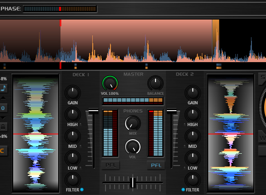Click Deck 2 filter blue indicator
Viewport: 266px width, 195px height.
[x=183, y=190]
